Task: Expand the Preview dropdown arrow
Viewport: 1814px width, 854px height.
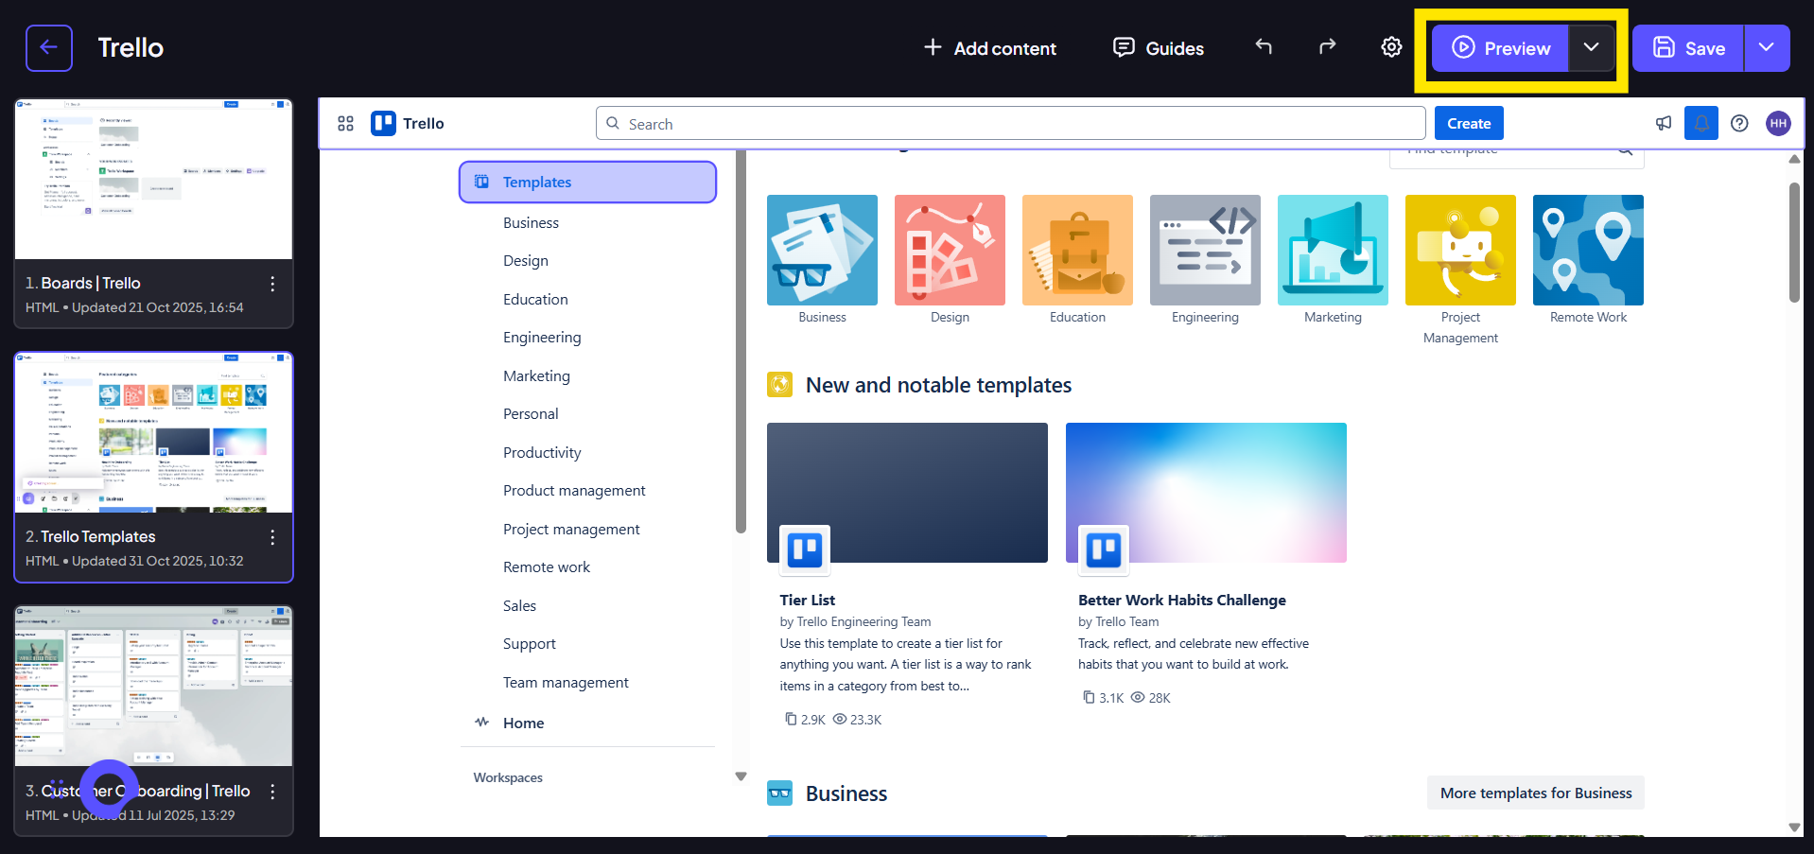Action: pyautogui.click(x=1592, y=48)
